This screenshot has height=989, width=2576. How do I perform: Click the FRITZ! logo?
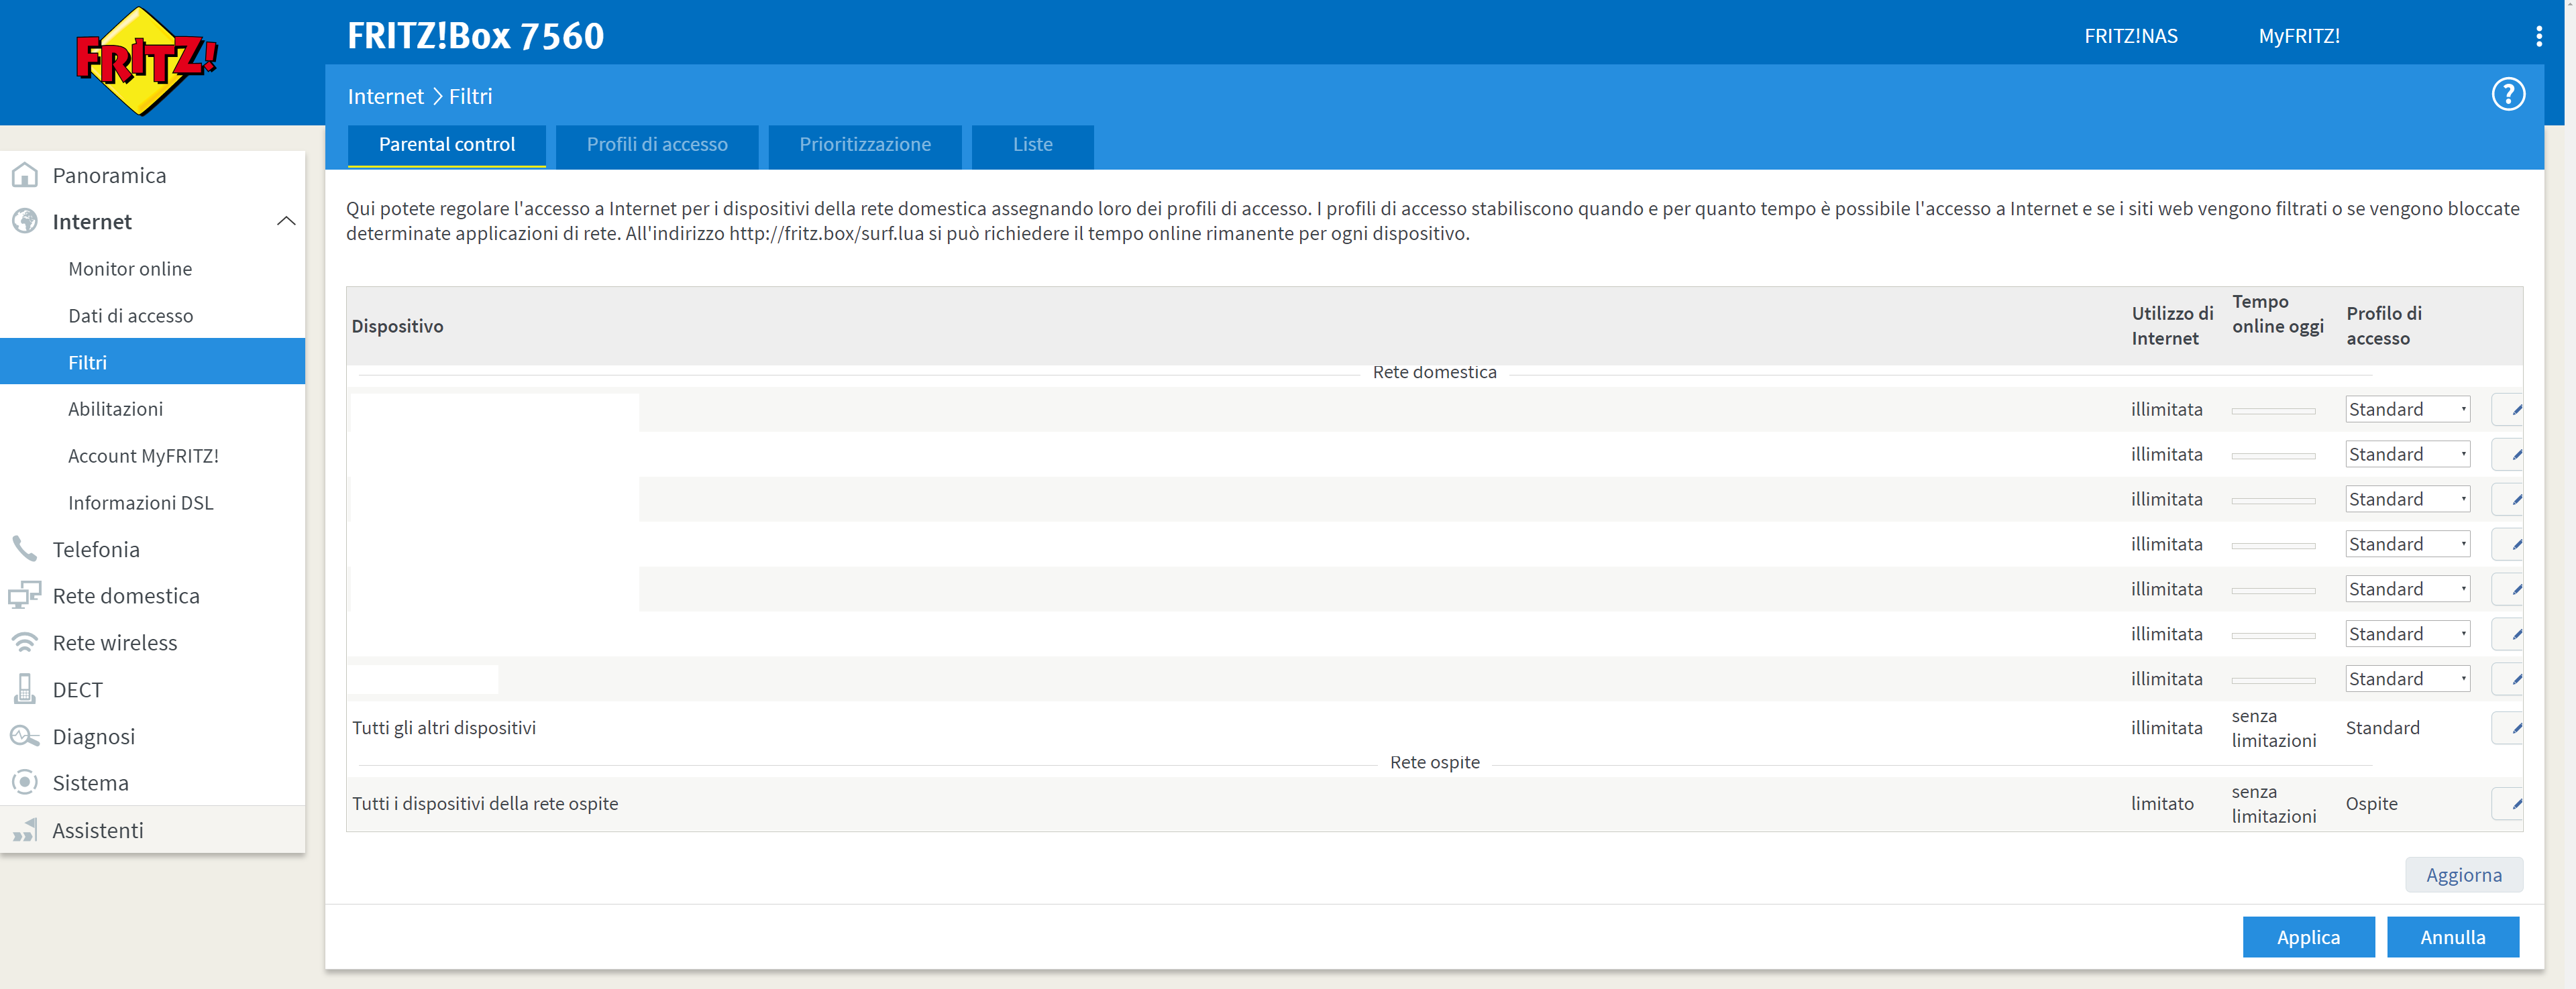(146, 60)
